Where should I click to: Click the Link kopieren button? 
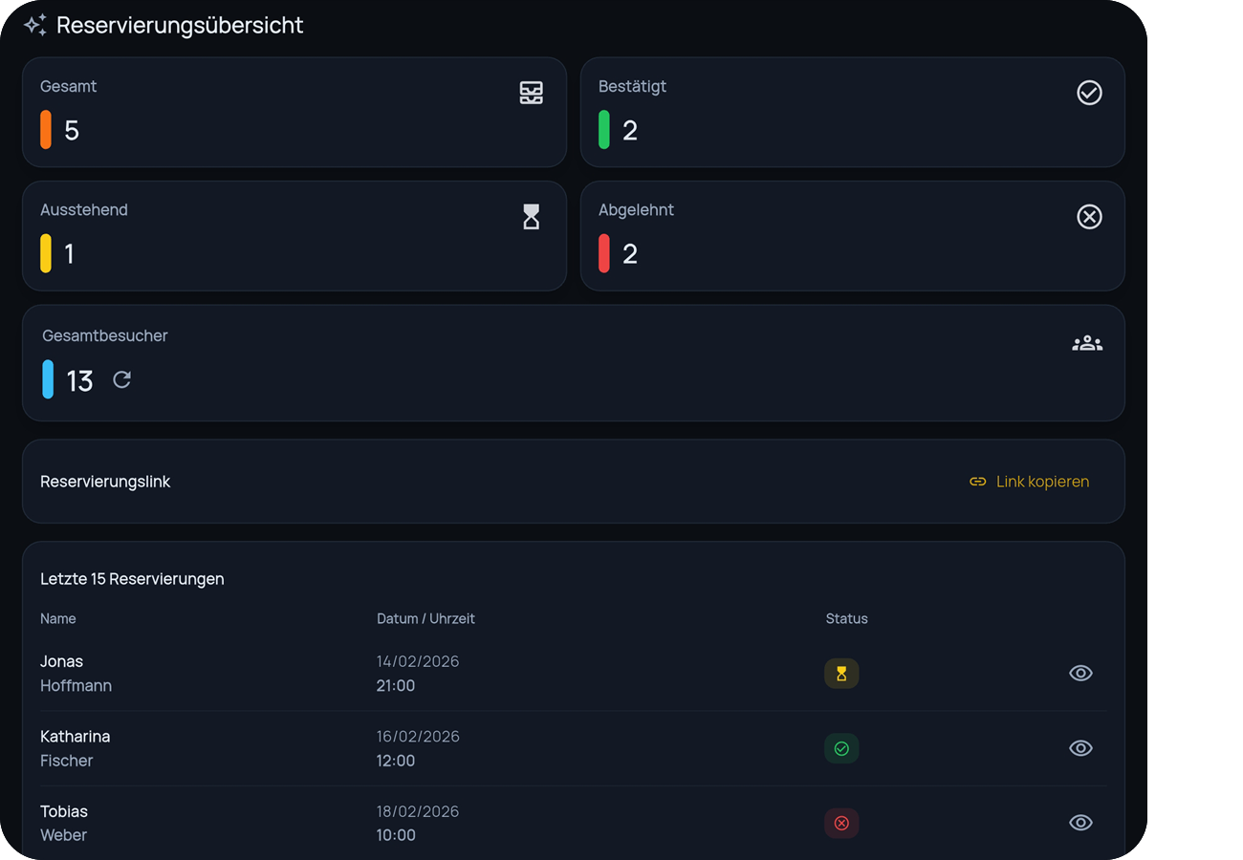pyautogui.click(x=1029, y=482)
